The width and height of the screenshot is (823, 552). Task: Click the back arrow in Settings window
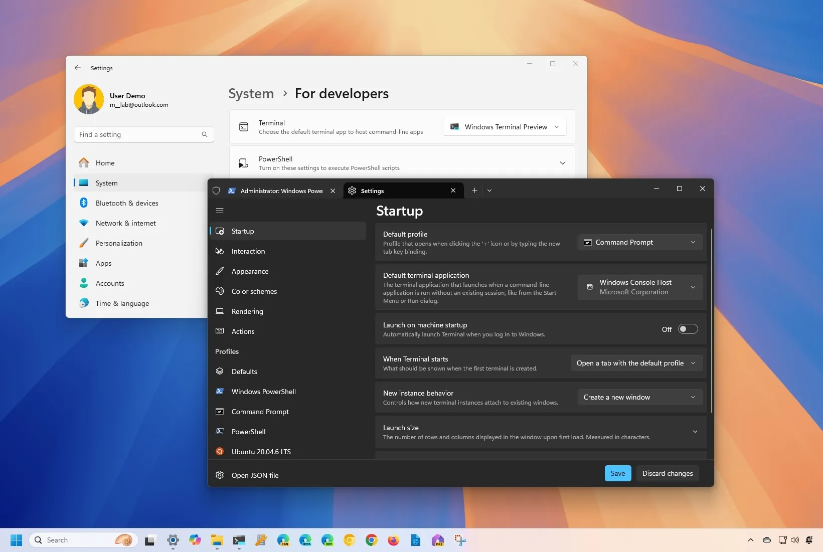[78, 68]
